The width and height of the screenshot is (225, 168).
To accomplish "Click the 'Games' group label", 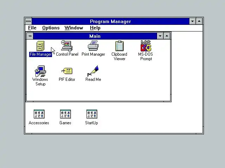I will [65, 123].
